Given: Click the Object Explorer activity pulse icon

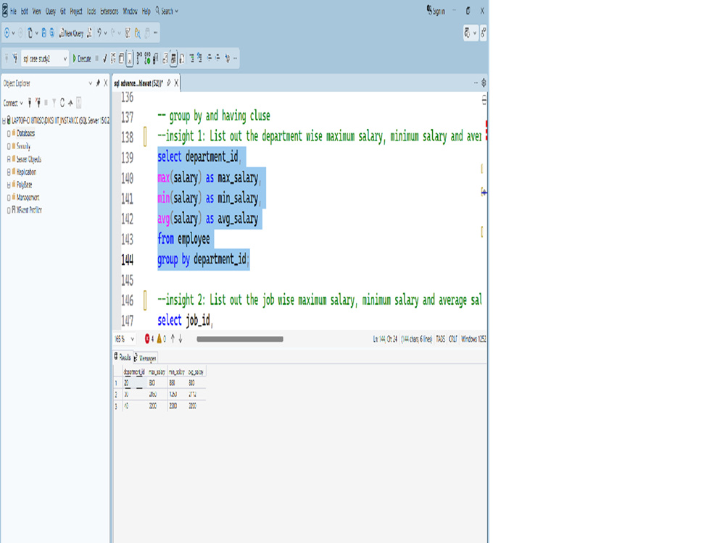Looking at the screenshot, I should point(70,103).
